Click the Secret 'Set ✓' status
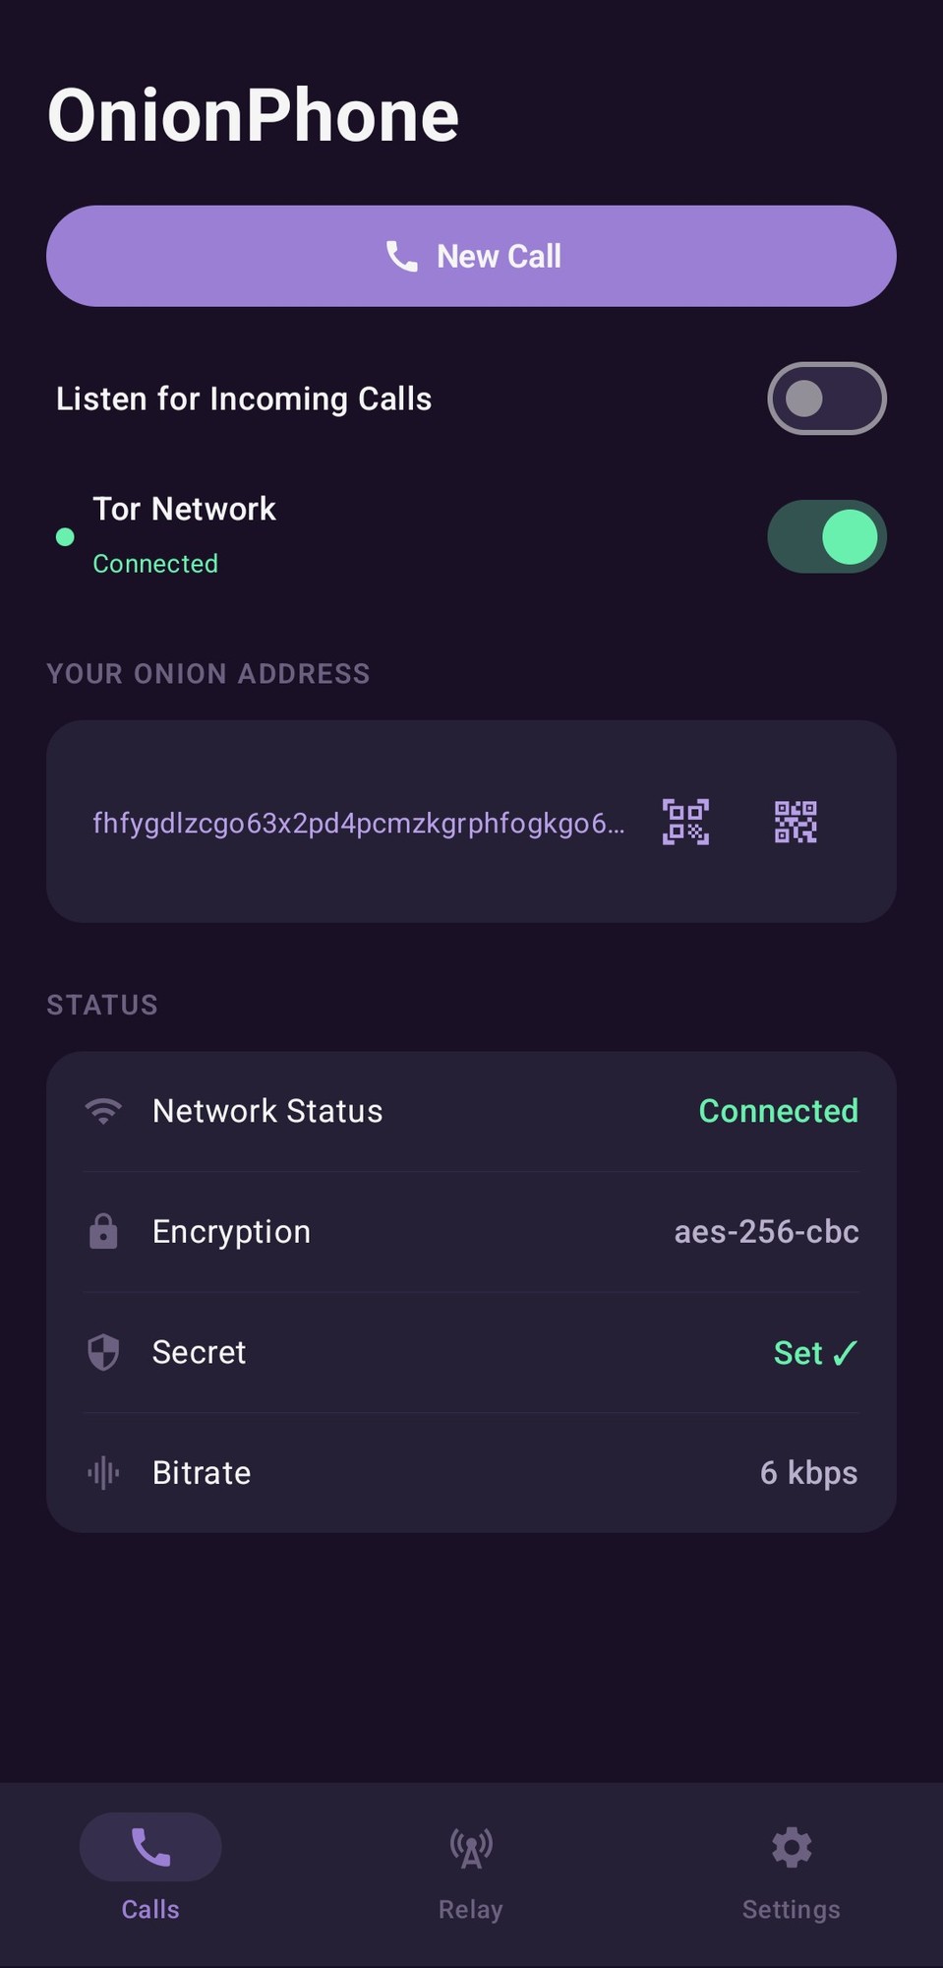Viewport: 943px width, 1968px height. [x=815, y=1353]
